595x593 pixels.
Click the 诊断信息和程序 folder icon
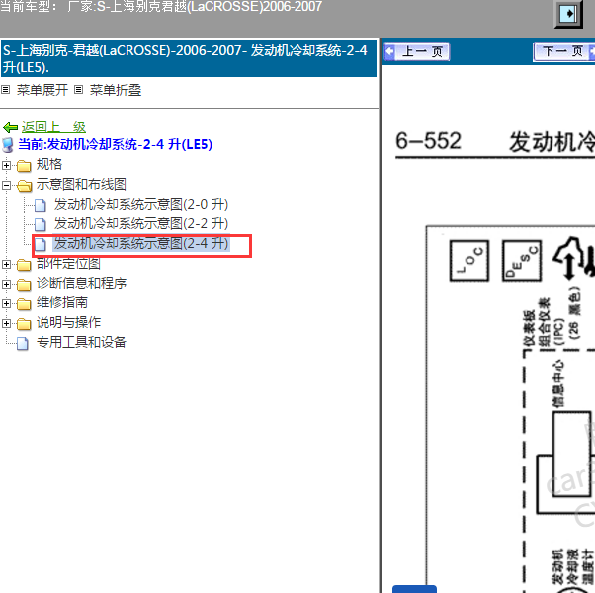[24, 285]
